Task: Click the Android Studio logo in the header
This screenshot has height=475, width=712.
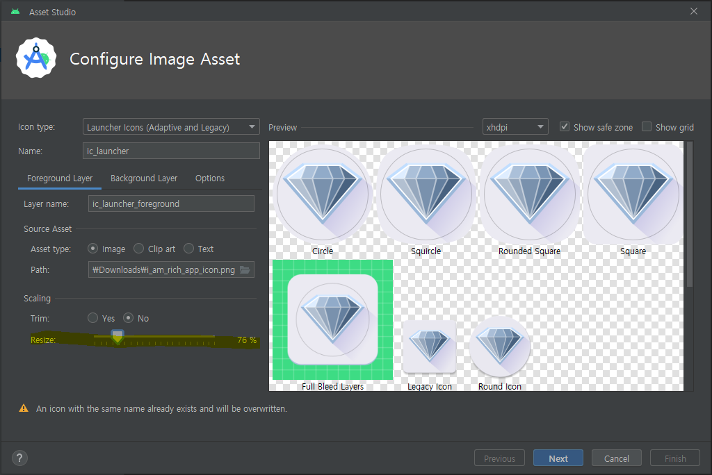Action: pyautogui.click(x=36, y=58)
